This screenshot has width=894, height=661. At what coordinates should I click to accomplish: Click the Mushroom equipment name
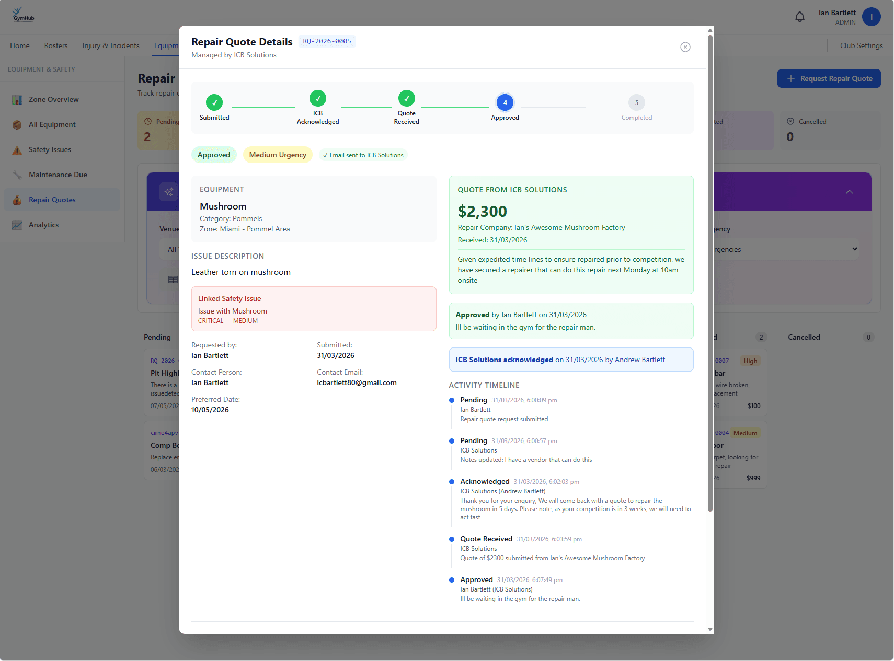click(x=223, y=206)
